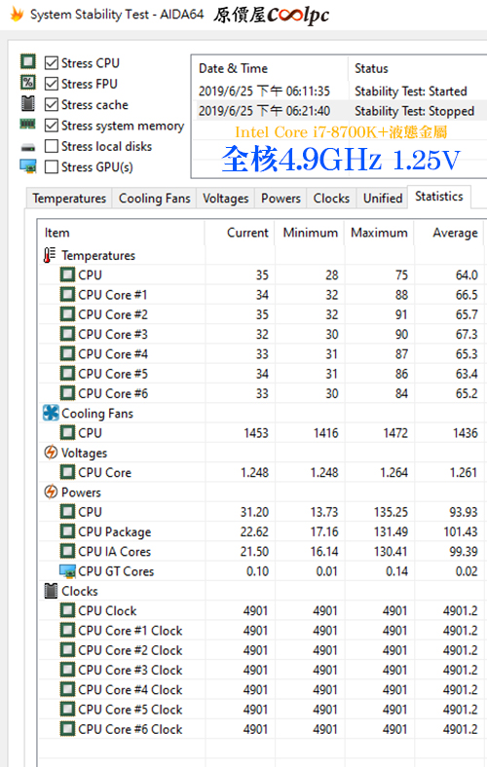487x767 pixels.
Task: Uncheck the Stress system memory checkbox
Action: pos(51,126)
